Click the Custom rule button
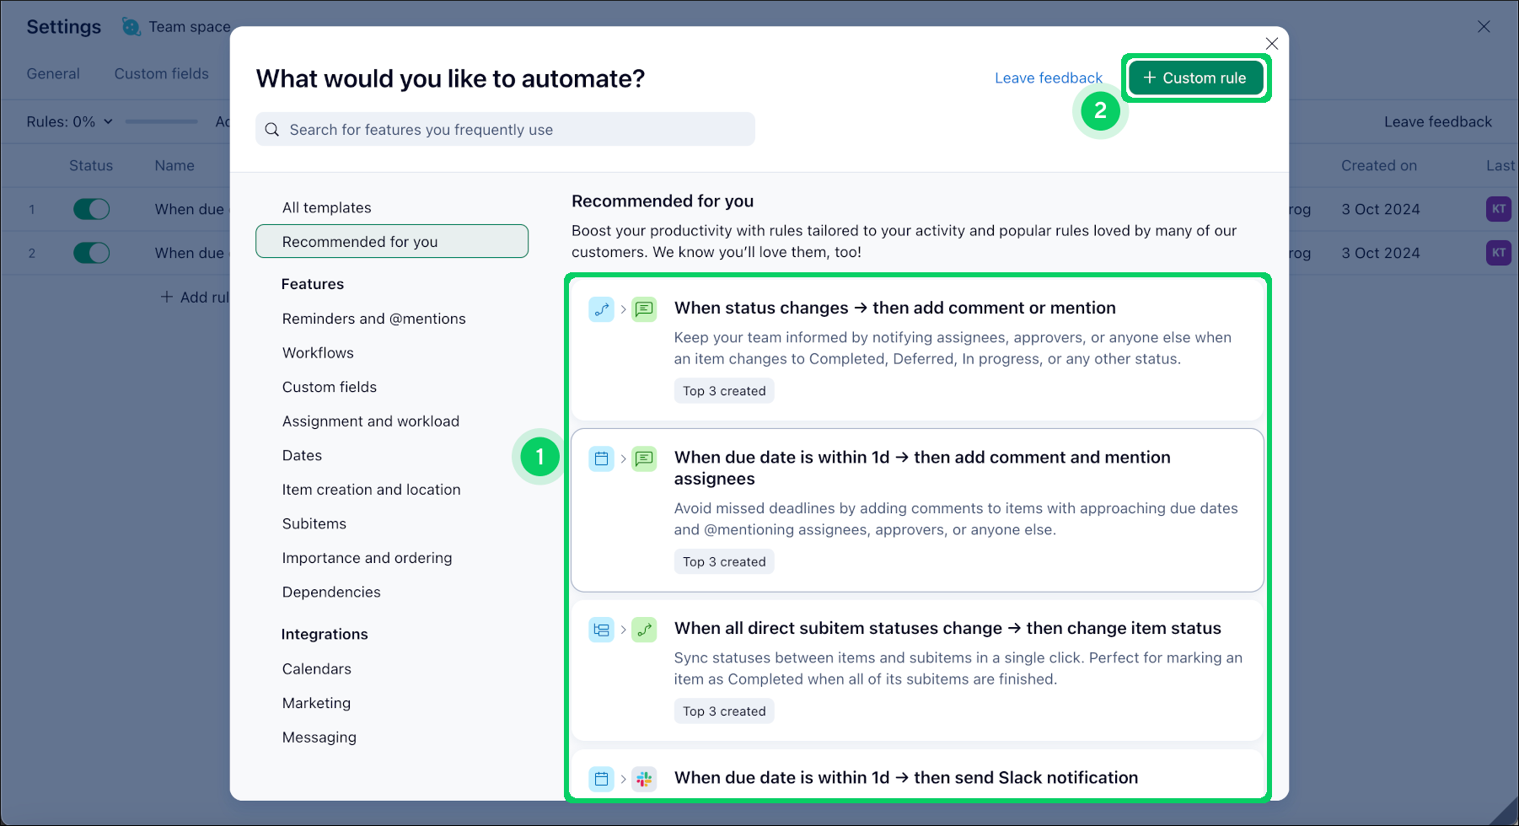Image resolution: width=1519 pixels, height=826 pixels. [1194, 78]
